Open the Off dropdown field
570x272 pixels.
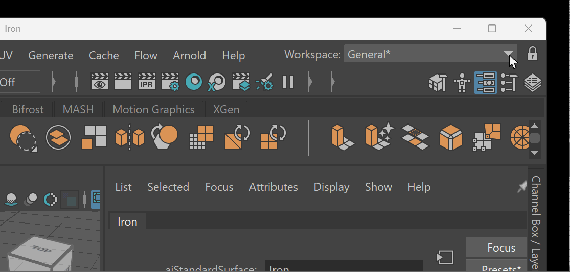(x=19, y=82)
